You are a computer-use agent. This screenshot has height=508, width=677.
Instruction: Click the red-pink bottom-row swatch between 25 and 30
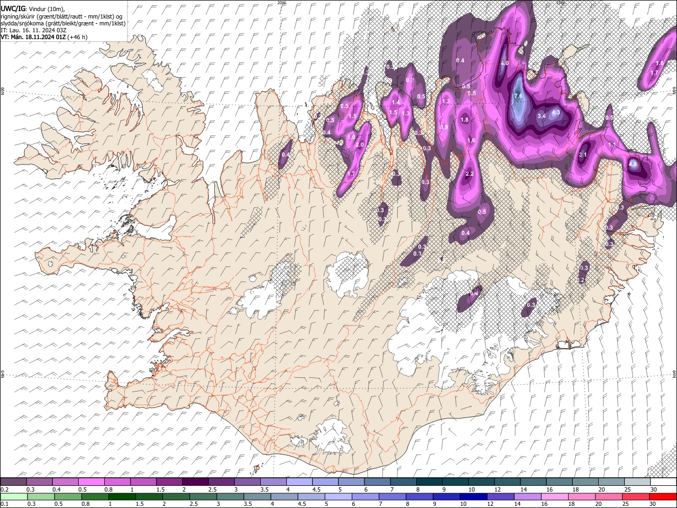click(x=635, y=496)
